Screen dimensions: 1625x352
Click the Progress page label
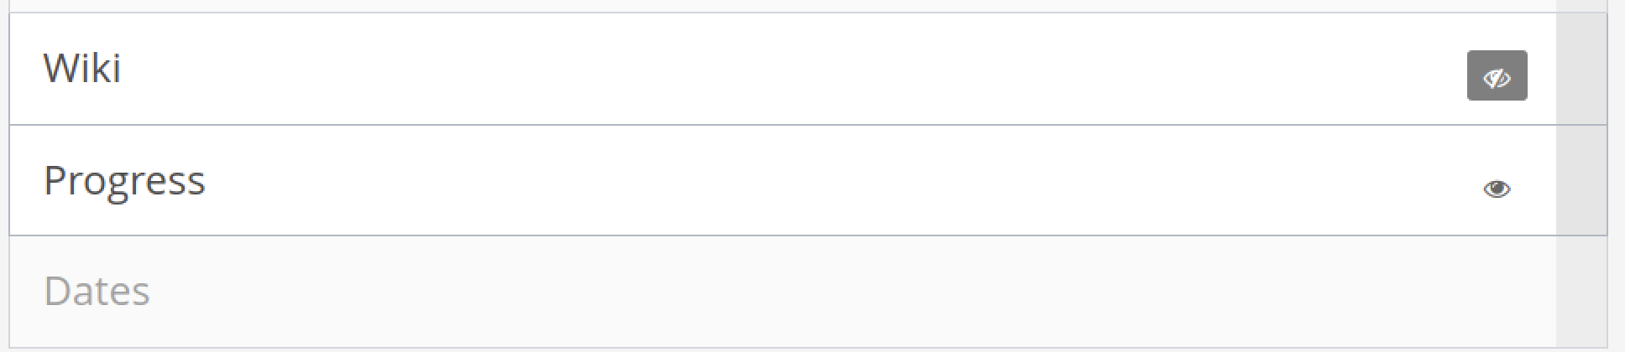tap(124, 181)
